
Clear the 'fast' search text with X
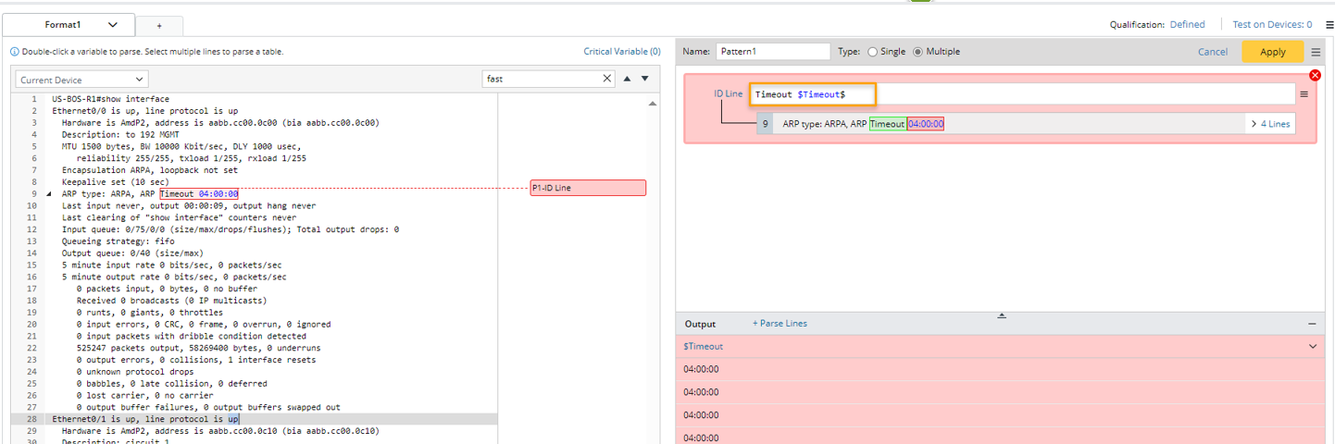607,79
